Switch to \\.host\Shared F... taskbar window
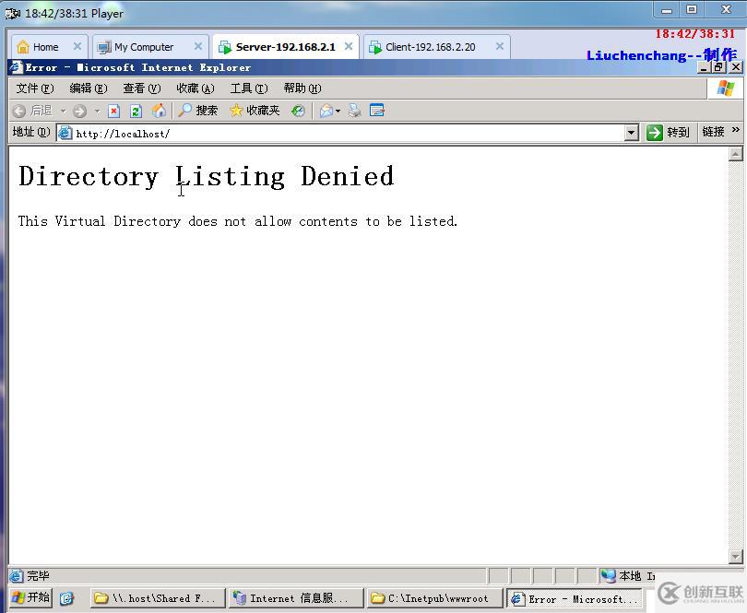747x613 pixels. click(156, 597)
